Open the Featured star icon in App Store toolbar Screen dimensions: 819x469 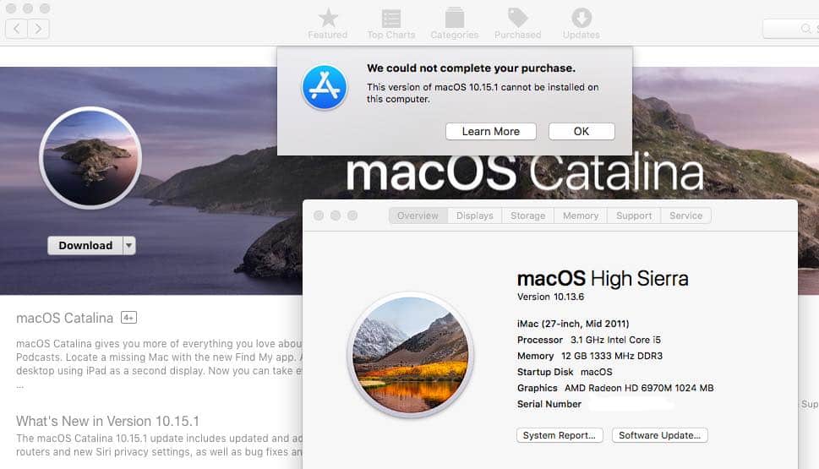point(328,19)
